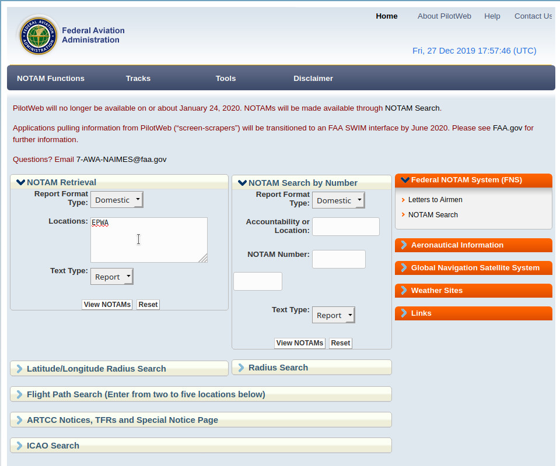Screen dimensions: 560x466
Task: Click the second NOTAM number field below
Action: pos(258,281)
